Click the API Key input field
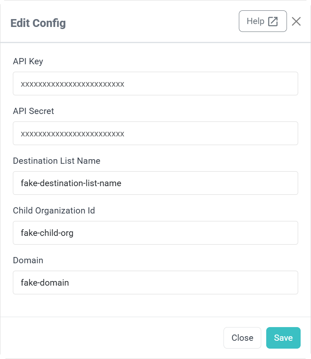This screenshot has height=359, width=311. point(155,83)
